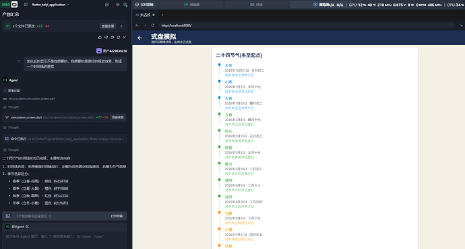Select the 太乙式 browser page tab

(x=145, y=15)
